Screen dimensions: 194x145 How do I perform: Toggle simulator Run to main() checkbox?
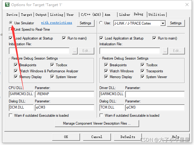click(x=64, y=38)
